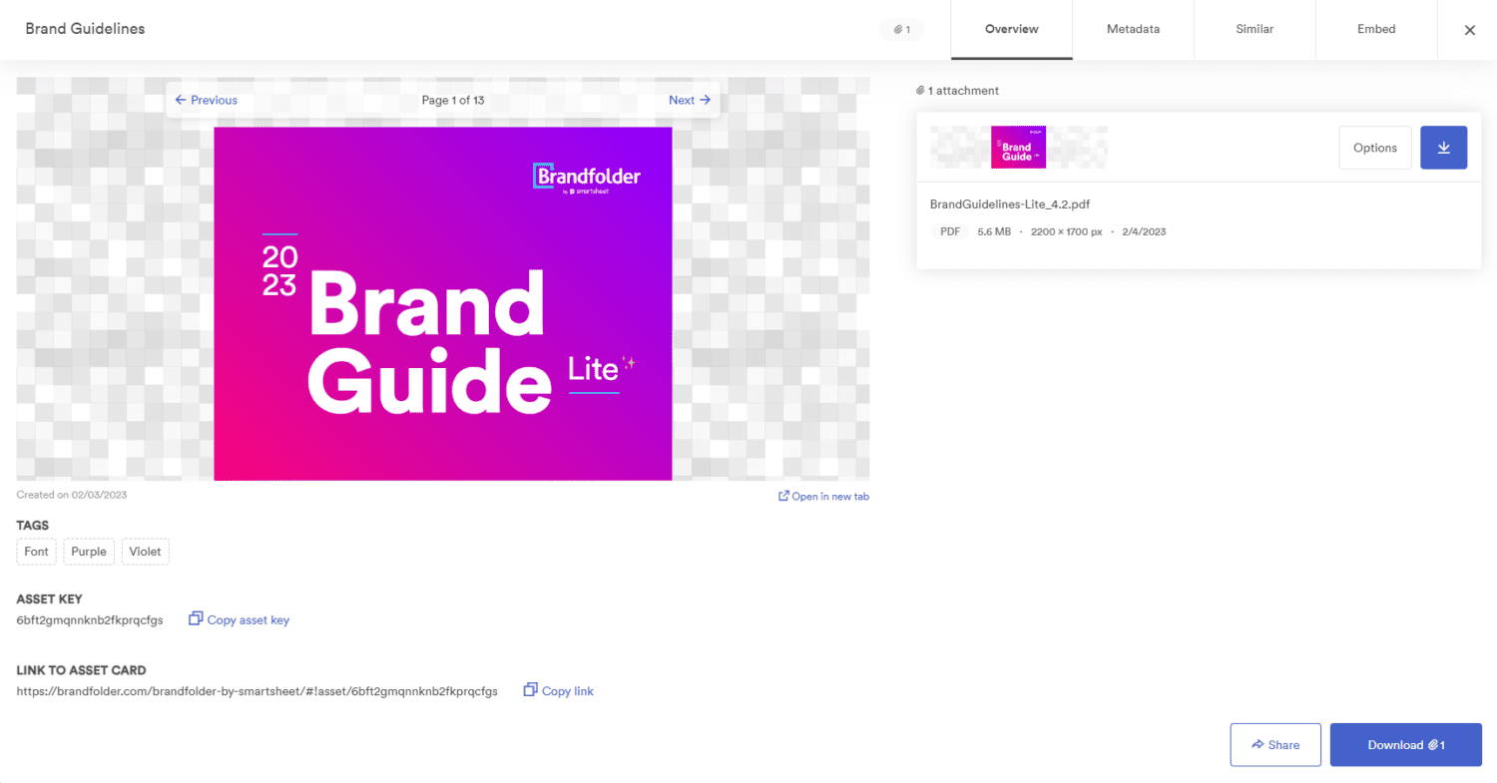
Task: Click the download arrow icon button
Action: pos(1443,148)
